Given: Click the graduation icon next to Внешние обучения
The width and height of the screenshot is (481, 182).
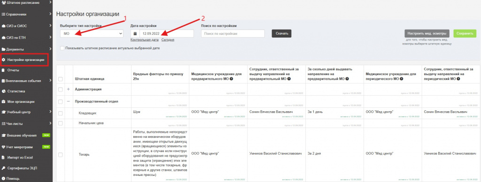Looking at the screenshot, I should 3,135.
